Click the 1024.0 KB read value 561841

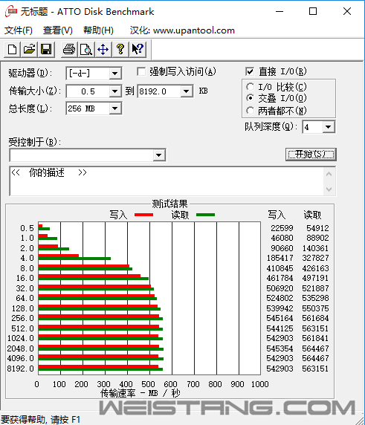[315, 338]
